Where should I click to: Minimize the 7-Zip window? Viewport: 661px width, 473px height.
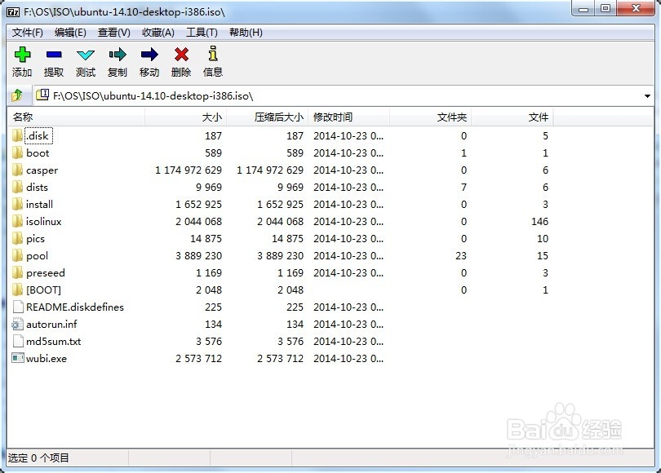coord(583,8)
